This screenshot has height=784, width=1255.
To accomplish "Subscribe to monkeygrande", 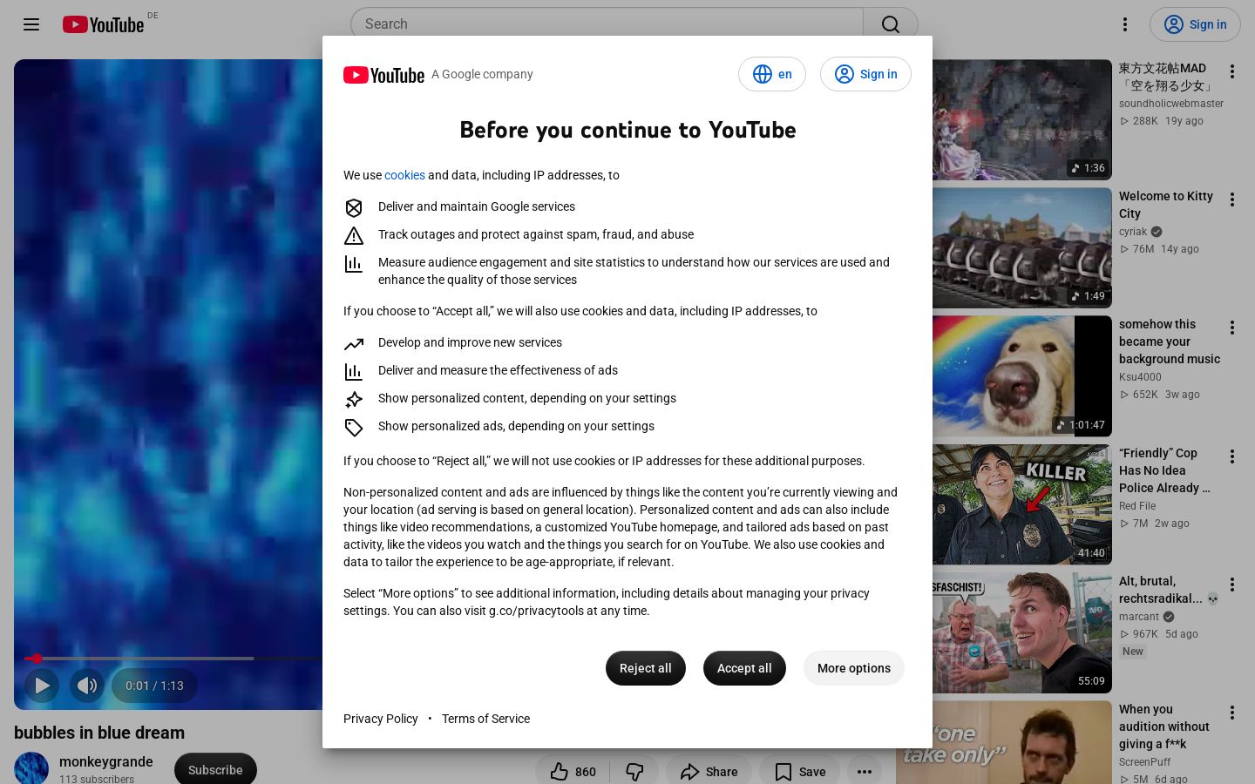I will 215,770.
